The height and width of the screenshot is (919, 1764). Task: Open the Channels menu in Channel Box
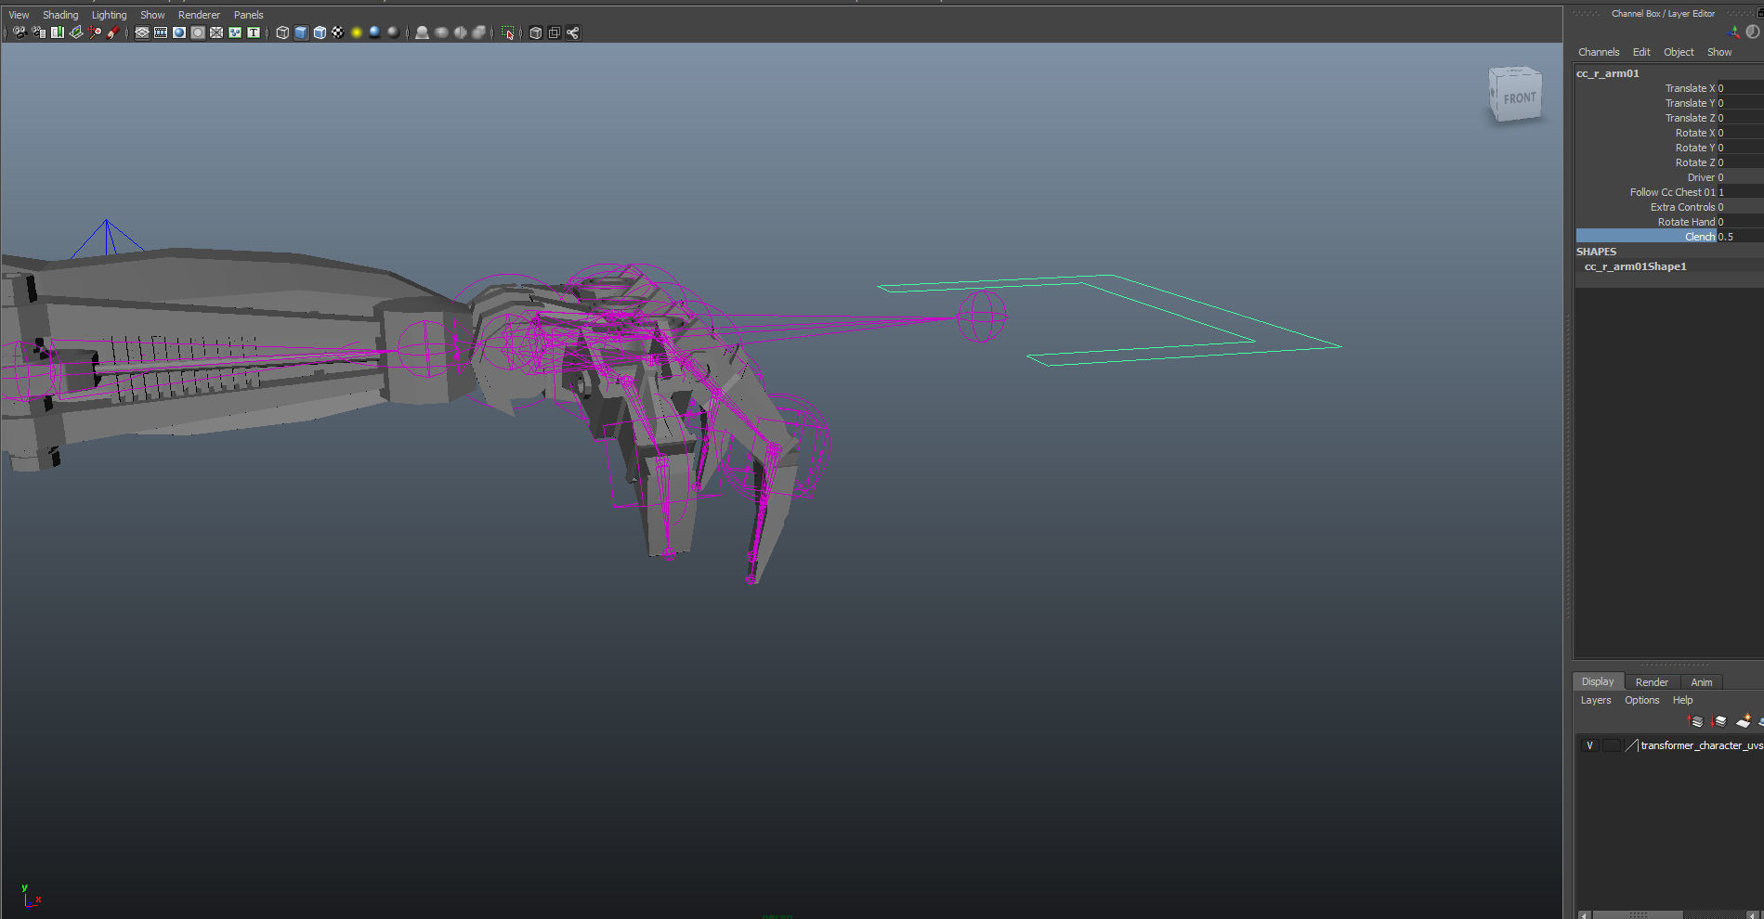(1599, 52)
